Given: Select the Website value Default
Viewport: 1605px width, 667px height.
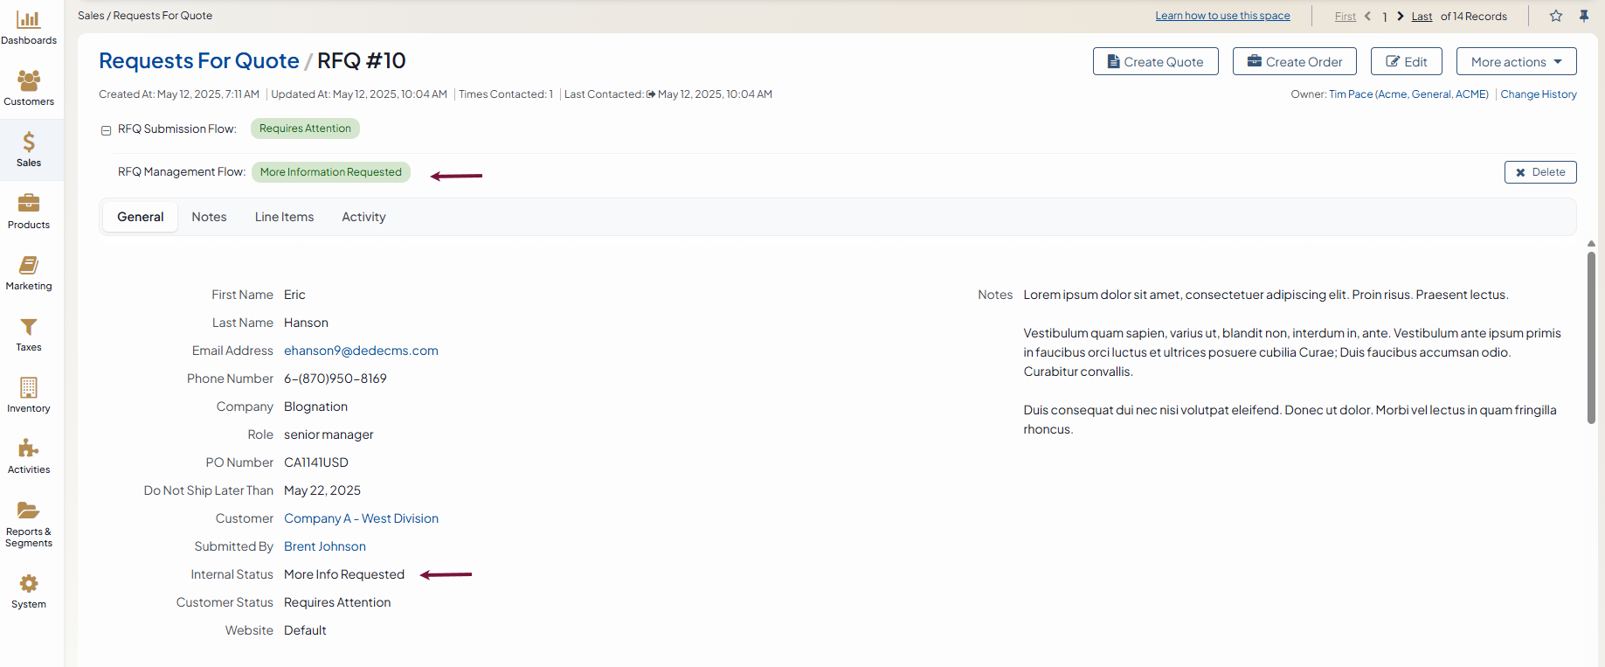Looking at the screenshot, I should pos(305,630).
